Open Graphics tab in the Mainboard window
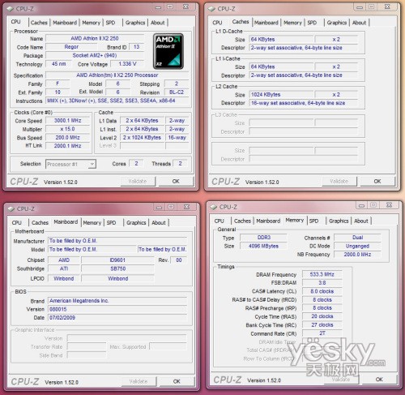Image resolution: width=405 pixels, height=395 pixels. (136, 223)
